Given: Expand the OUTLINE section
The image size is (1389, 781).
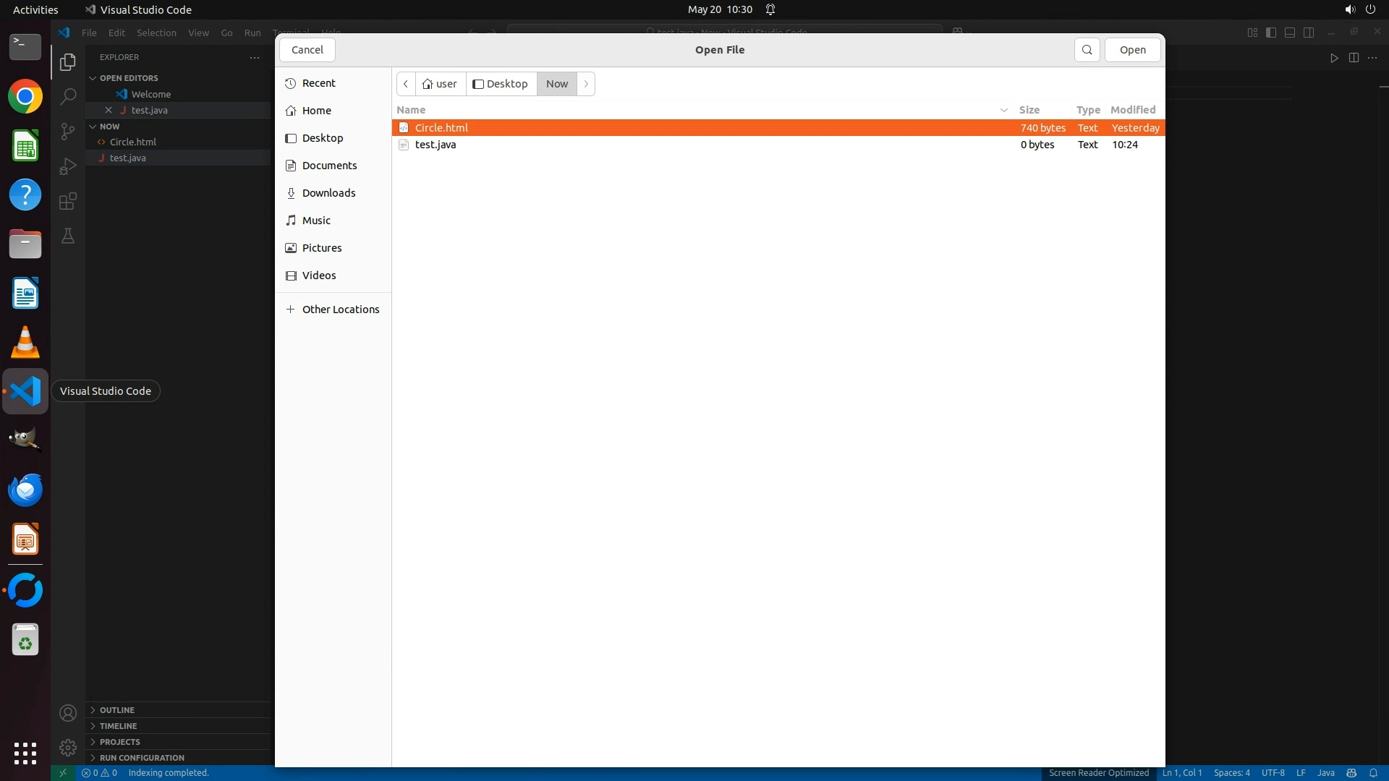Looking at the screenshot, I should coord(116,710).
